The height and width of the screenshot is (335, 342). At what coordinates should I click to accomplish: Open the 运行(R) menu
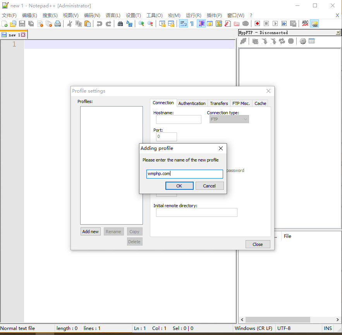[x=194, y=15]
